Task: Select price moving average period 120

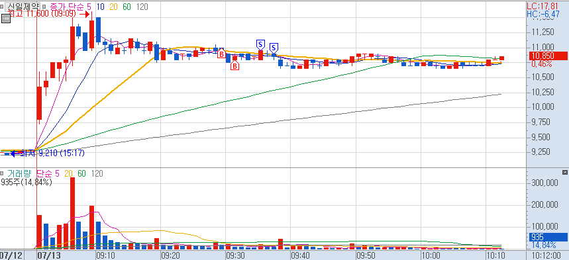Action: (142, 7)
